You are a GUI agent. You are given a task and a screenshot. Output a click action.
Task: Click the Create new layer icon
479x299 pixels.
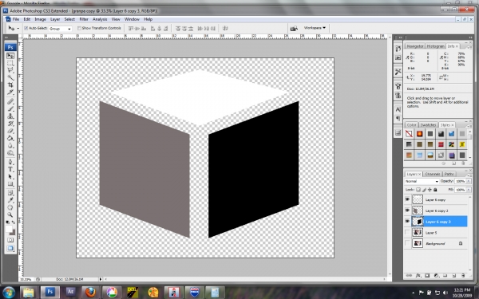(454, 276)
